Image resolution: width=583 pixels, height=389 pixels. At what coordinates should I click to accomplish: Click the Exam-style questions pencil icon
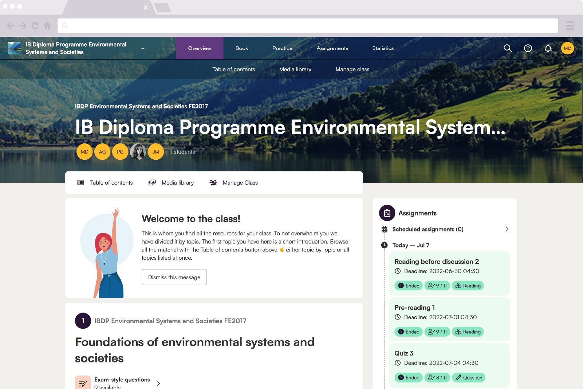point(83,382)
